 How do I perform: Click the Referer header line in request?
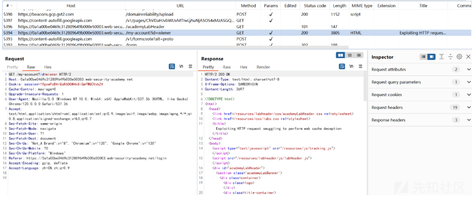pyautogui.click(x=87, y=158)
